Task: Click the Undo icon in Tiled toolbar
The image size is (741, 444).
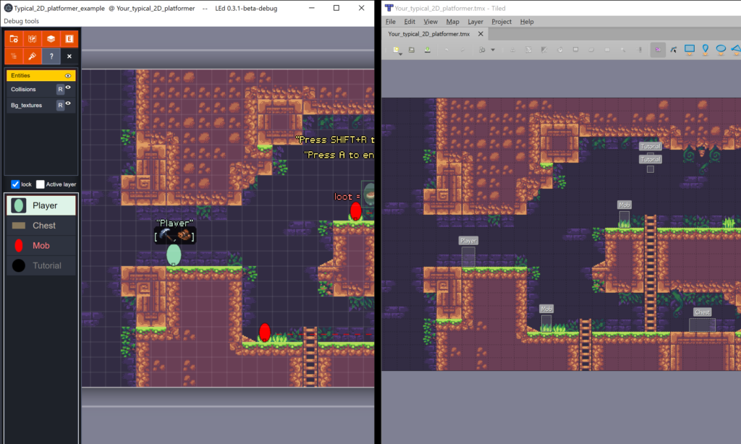Action: coord(446,50)
